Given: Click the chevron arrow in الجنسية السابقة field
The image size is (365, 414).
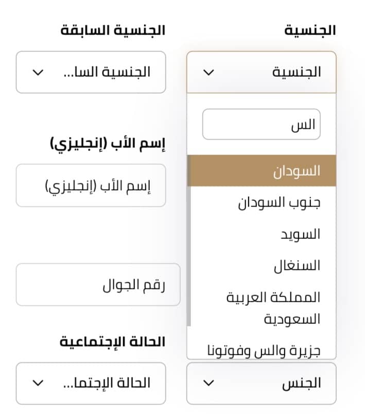Looking at the screenshot, I should coord(38,73).
